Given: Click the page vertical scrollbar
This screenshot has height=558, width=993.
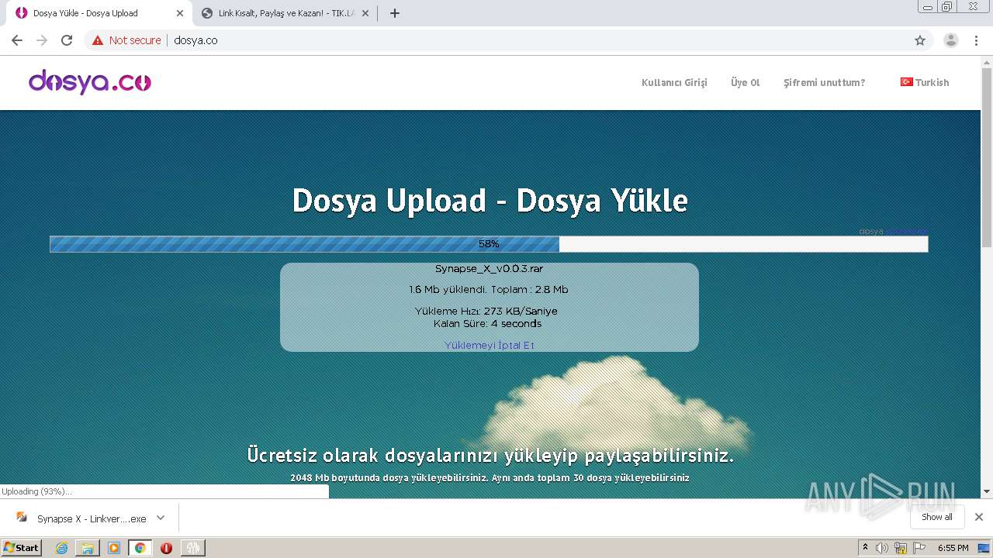Looking at the screenshot, I should 987,158.
